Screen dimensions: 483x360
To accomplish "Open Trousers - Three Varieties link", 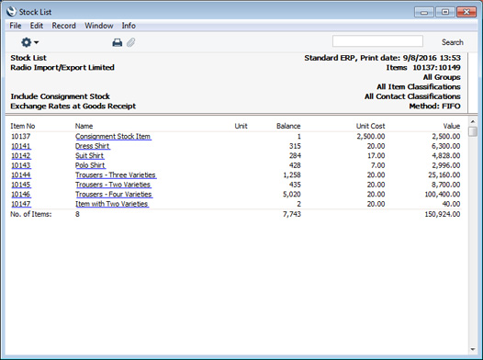I will 116,174.
